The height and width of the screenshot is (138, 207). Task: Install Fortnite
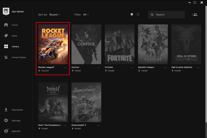pyautogui.click(x=110, y=71)
